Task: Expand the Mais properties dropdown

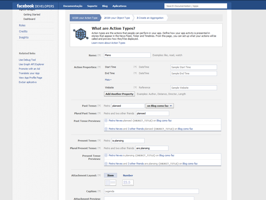Action: (108, 80)
